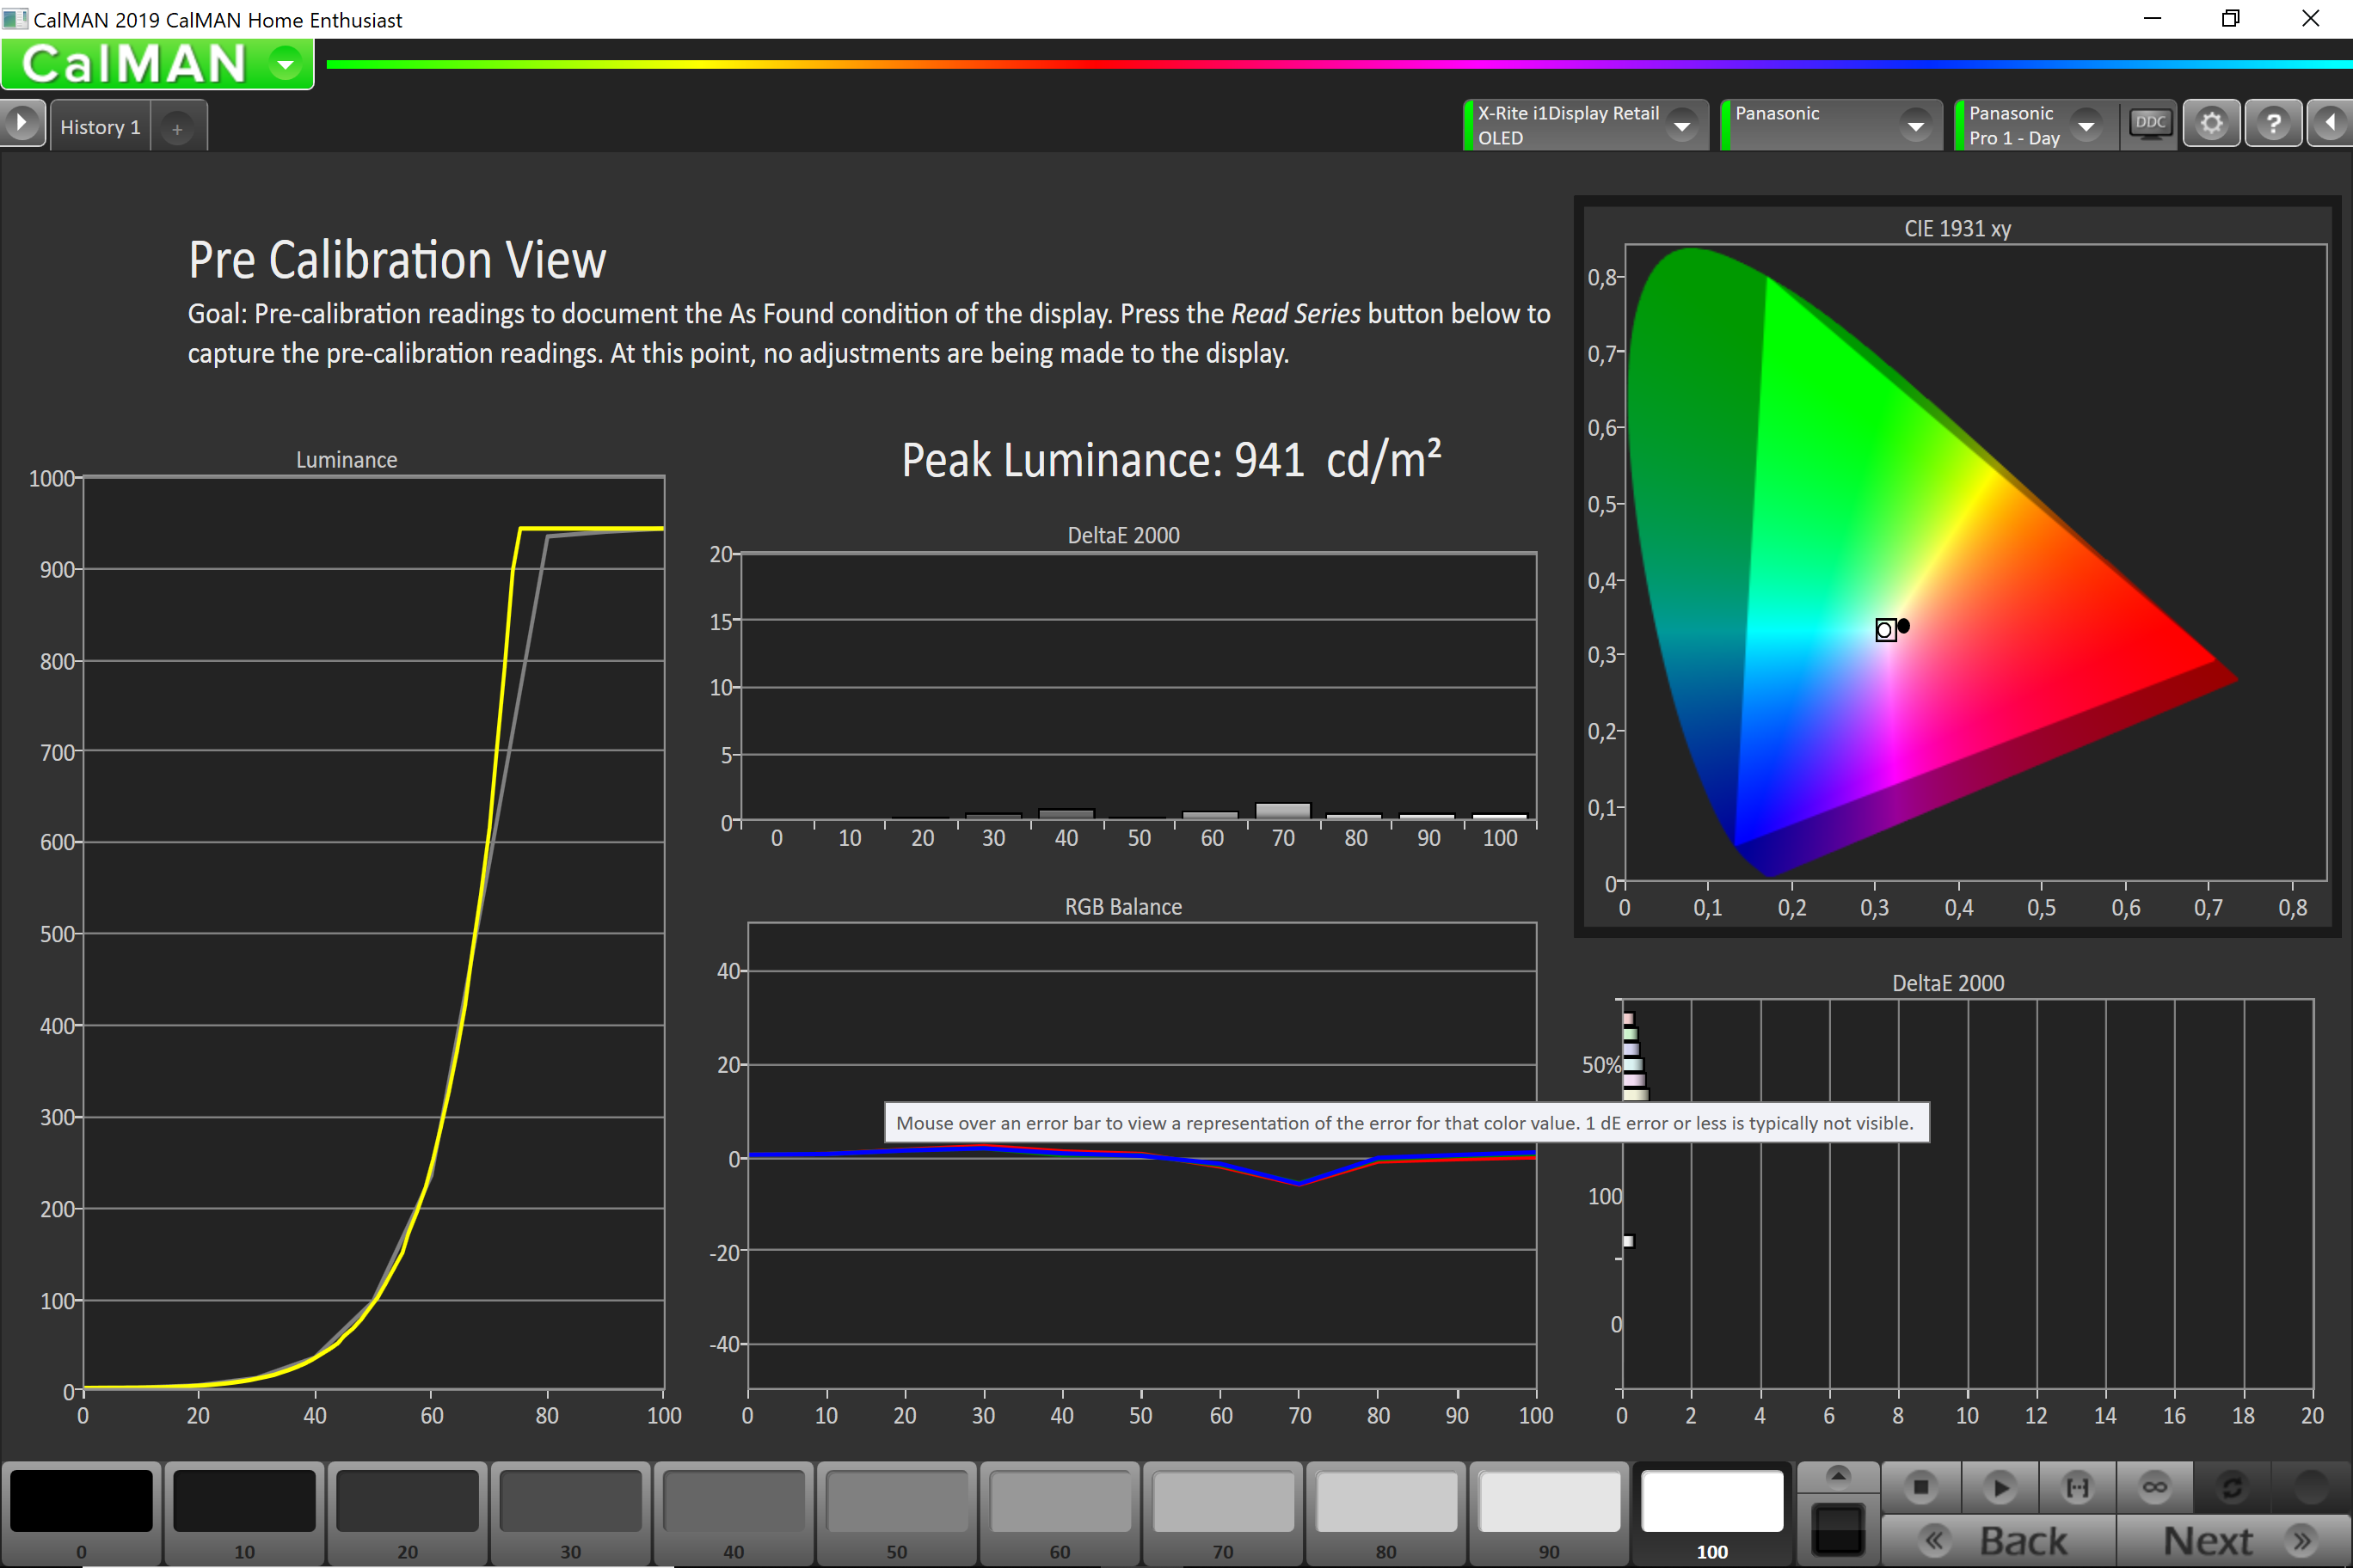Select the 30 percent gray patch
The height and width of the screenshot is (1568, 2353).
coord(570,1513)
